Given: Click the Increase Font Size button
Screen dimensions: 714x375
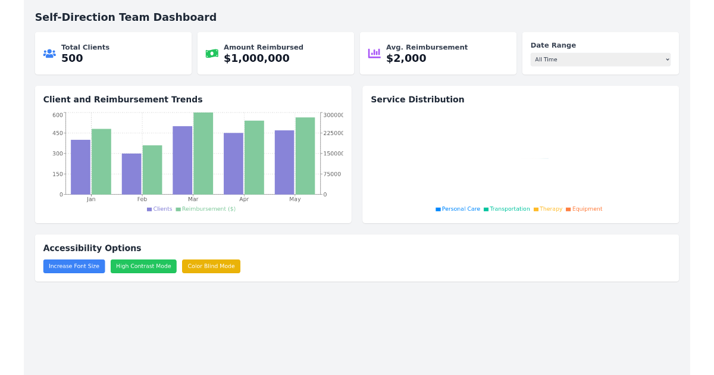Looking at the screenshot, I should 74,266.
